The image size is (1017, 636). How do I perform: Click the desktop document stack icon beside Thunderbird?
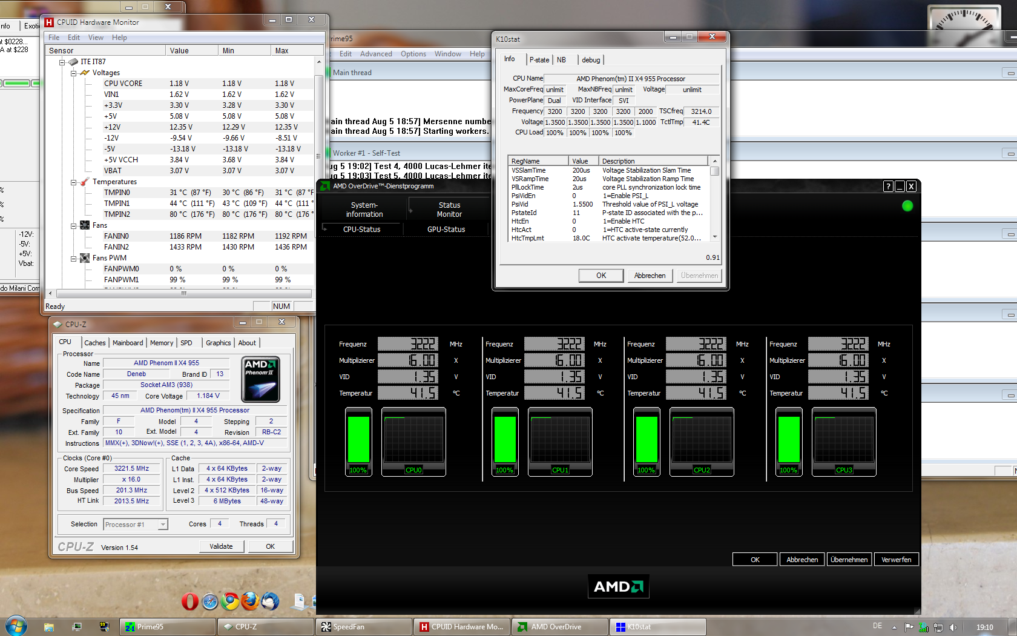click(300, 601)
